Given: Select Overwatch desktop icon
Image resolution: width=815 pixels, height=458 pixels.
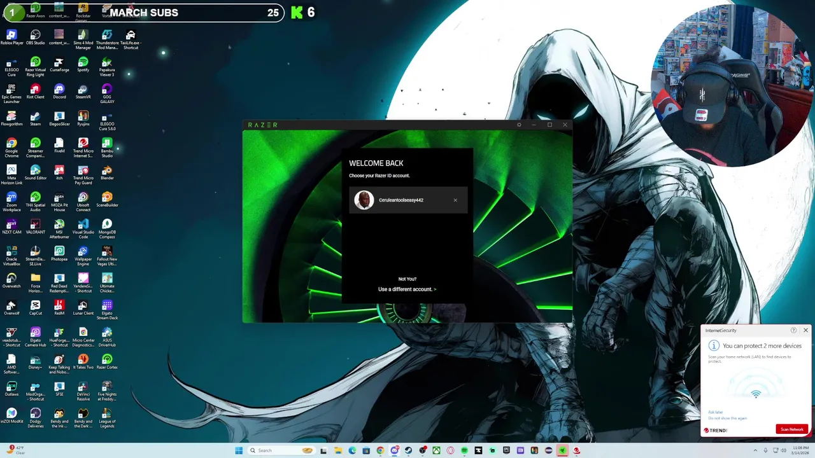Looking at the screenshot, I should pyautogui.click(x=11, y=281).
